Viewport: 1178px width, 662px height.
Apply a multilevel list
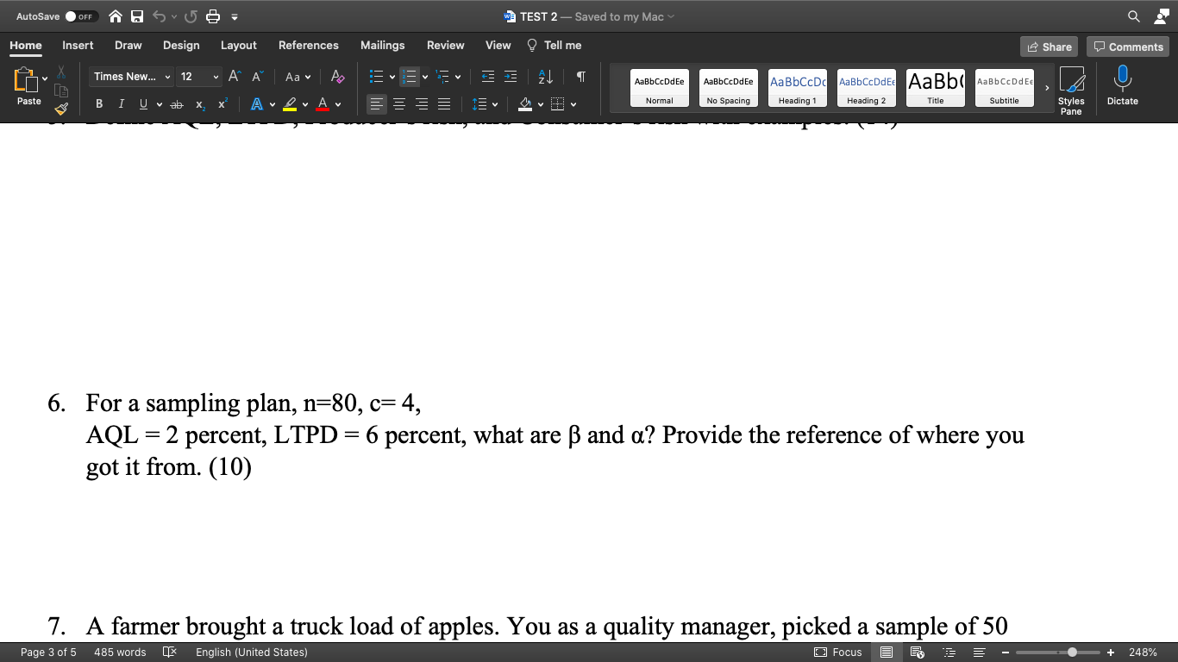(x=444, y=77)
